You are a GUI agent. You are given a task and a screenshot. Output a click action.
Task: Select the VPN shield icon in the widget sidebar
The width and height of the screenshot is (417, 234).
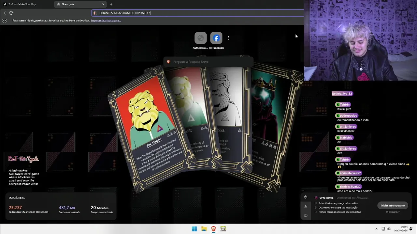tap(306, 197)
